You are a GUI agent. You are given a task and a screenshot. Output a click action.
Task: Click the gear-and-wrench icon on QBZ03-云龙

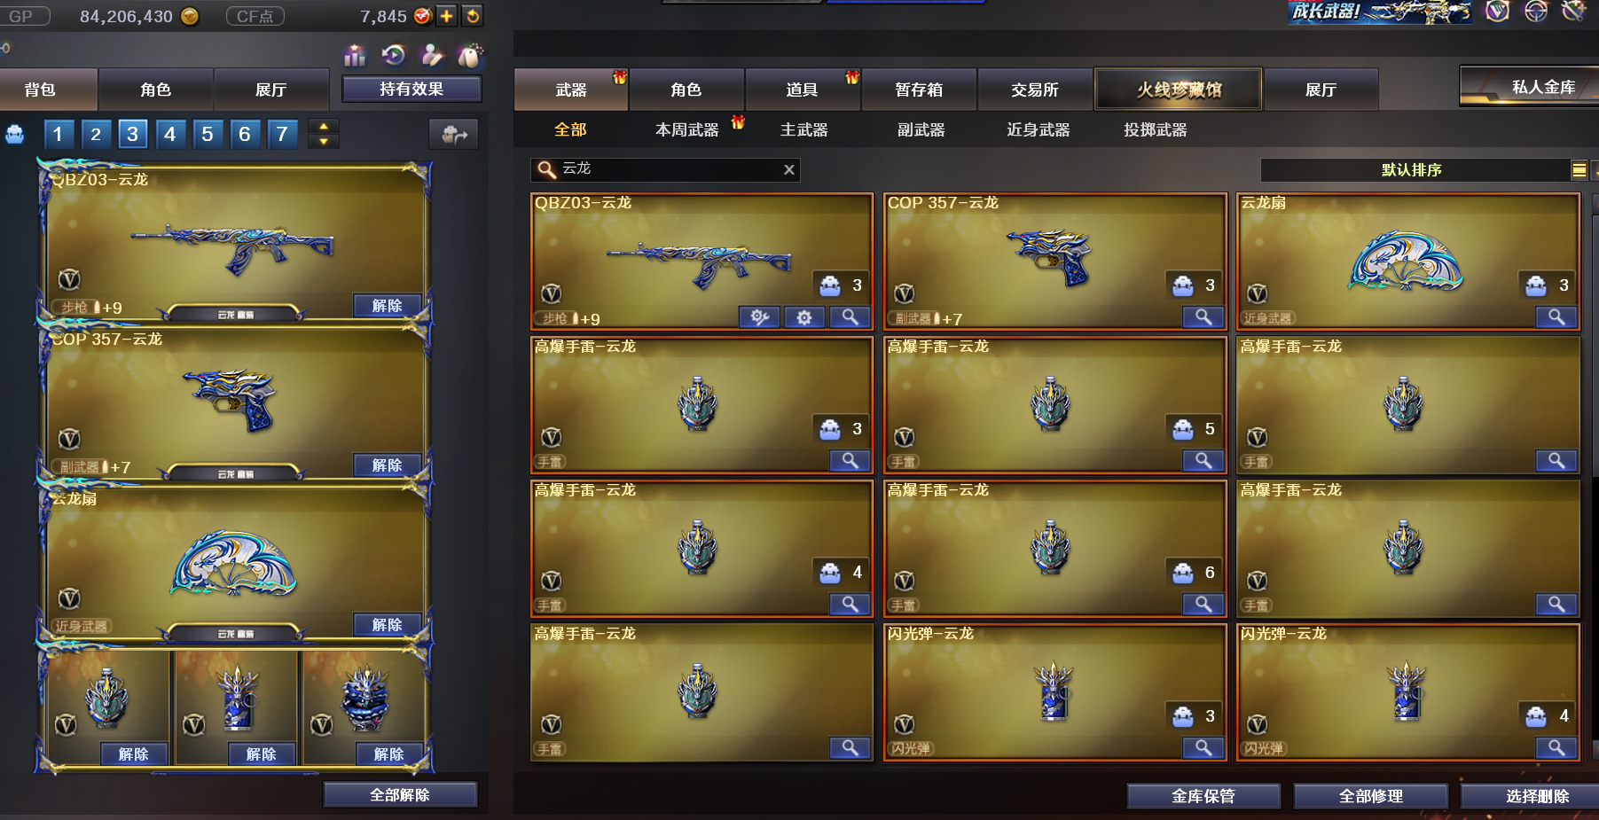tap(759, 317)
